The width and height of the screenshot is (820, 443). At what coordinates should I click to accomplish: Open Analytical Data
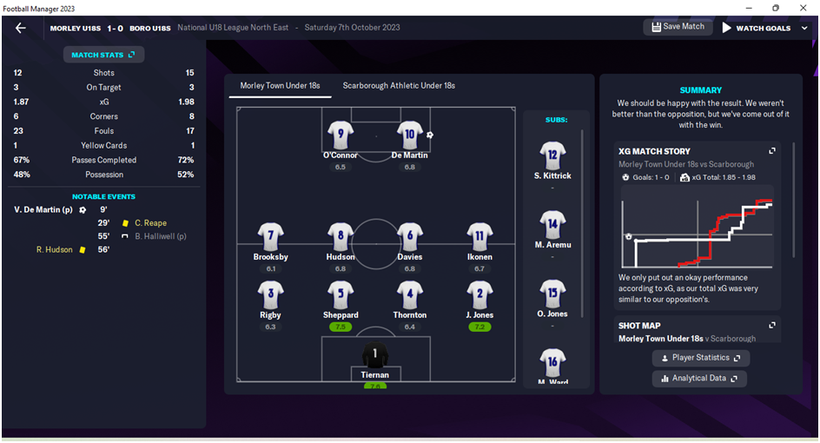(699, 378)
